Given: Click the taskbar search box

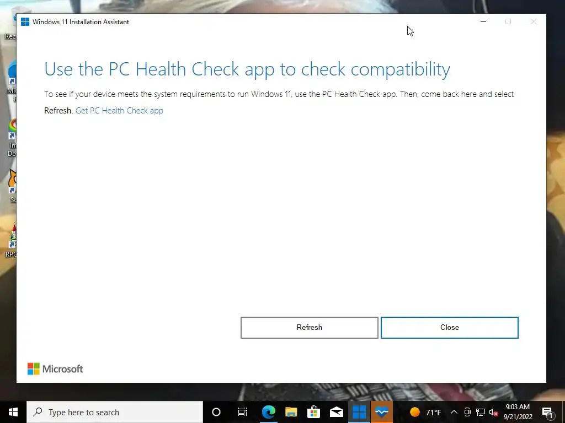Looking at the screenshot, I should (x=115, y=412).
